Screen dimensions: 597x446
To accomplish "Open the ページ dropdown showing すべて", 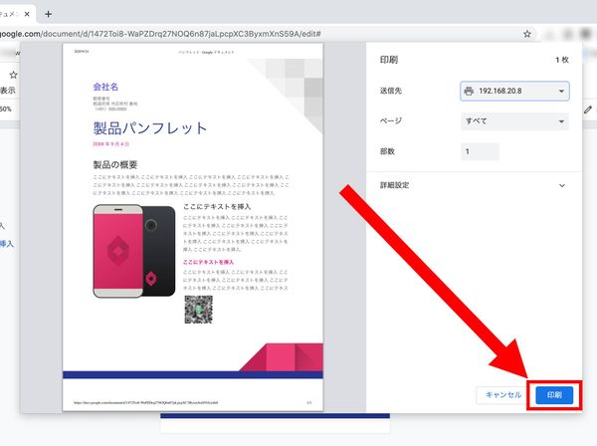I will 514,121.
